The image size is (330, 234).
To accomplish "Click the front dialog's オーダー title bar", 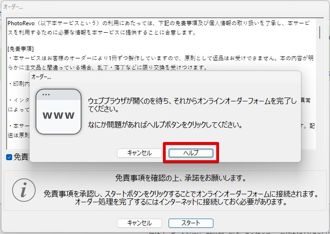I will pos(140,77).
